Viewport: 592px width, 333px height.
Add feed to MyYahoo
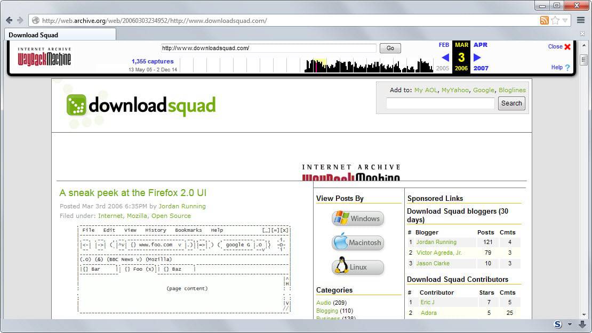[455, 90]
